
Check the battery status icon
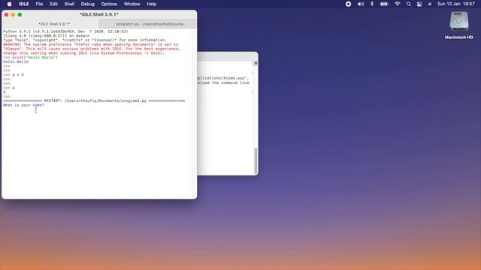[x=384, y=4]
